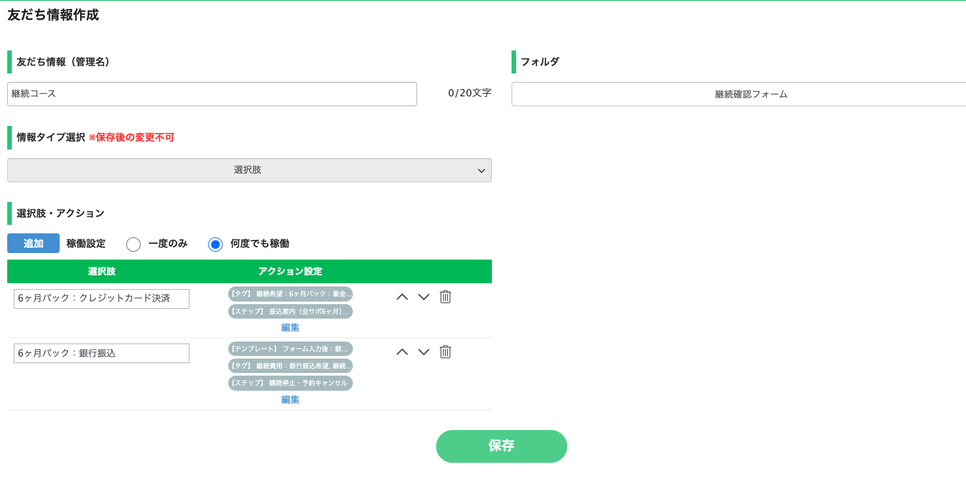Click the 【タグ】継続希望 action chip
Image resolution: width=966 pixels, height=491 pixels.
click(289, 294)
